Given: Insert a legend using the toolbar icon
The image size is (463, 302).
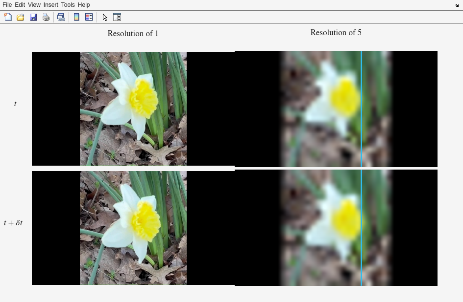Looking at the screenshot, I should click(x=89, y=17).
